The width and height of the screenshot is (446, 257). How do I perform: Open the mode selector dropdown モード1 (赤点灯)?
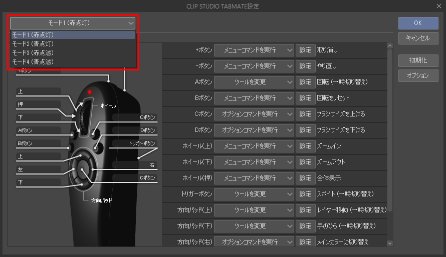click(x=73, y=23)
